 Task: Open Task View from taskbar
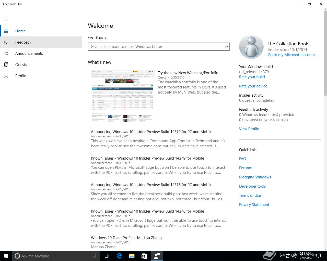106,256
